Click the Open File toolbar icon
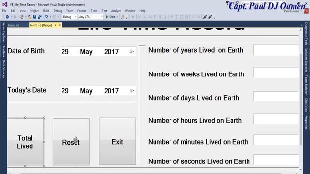This screenshot has height=174, width=310. tap(30, 17)
